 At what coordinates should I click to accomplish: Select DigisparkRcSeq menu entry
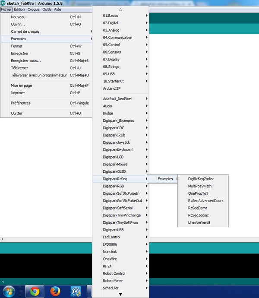121,179
